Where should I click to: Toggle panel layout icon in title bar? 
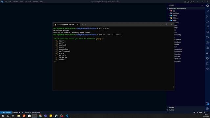point(188,2)
